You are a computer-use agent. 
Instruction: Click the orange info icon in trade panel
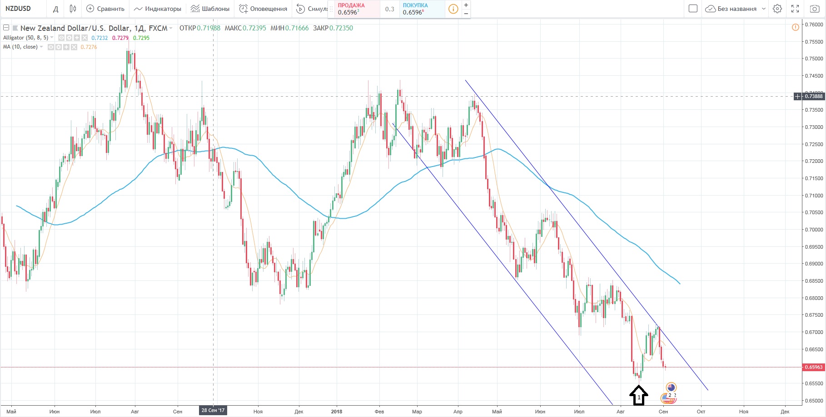(453, 9)
